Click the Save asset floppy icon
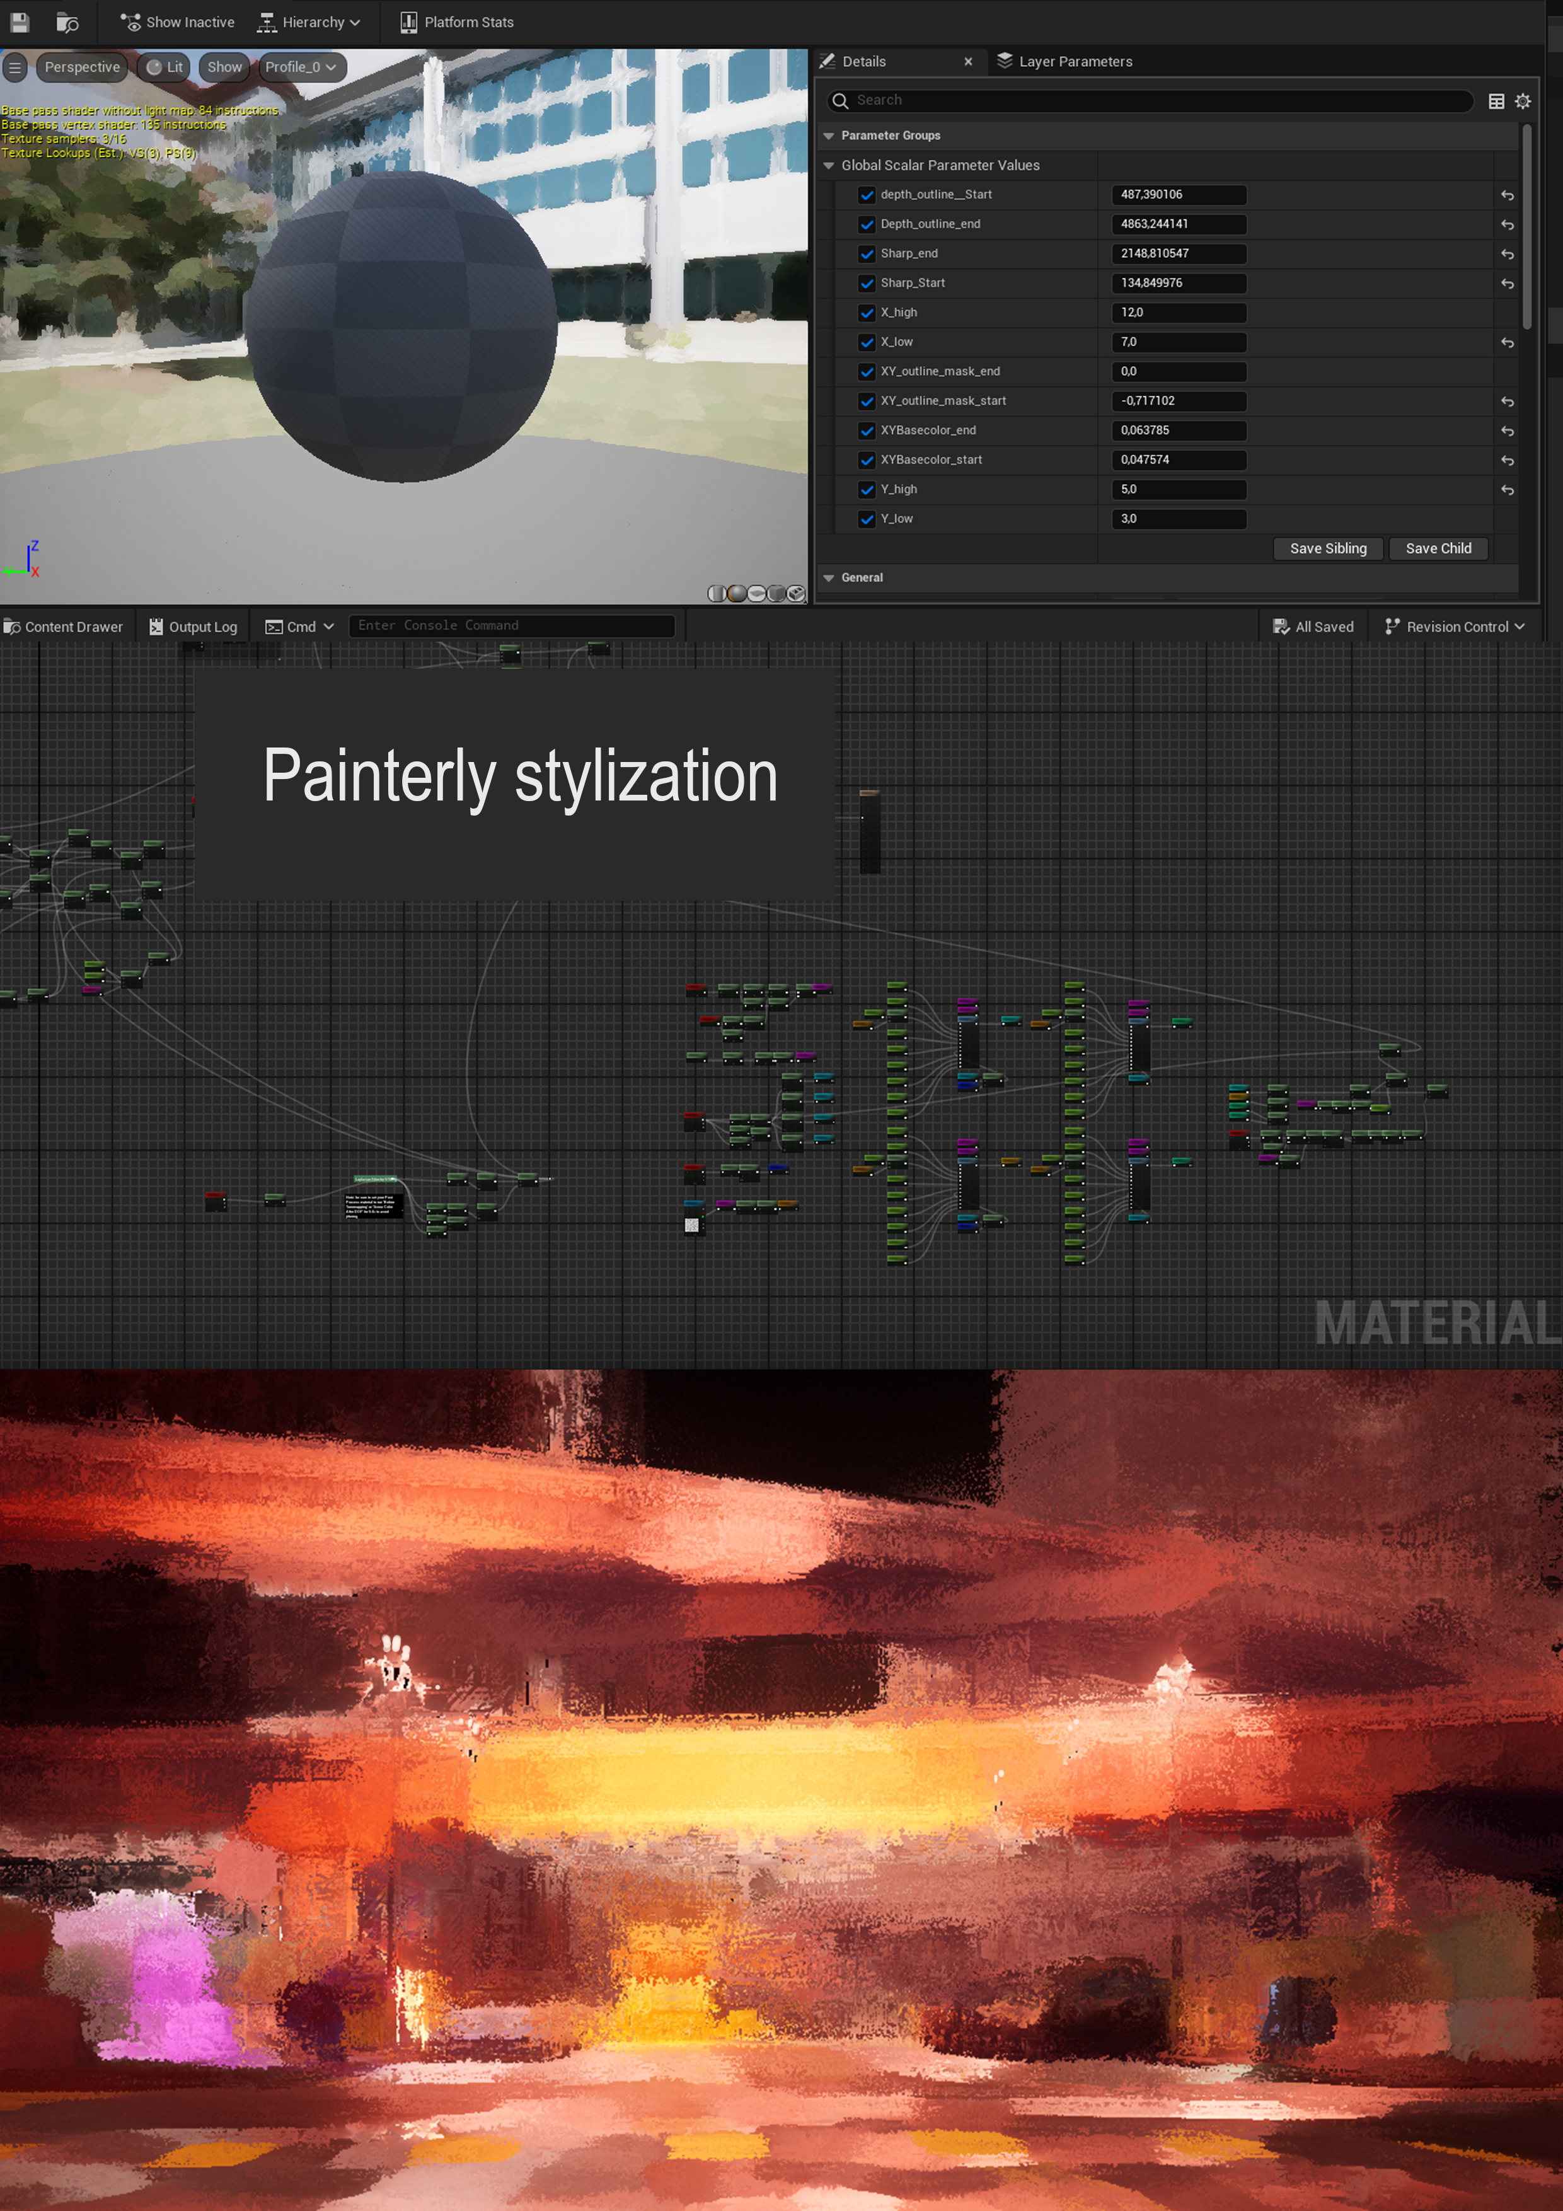The width and height of the screenshot is (1563, 2211). point(20,21)
